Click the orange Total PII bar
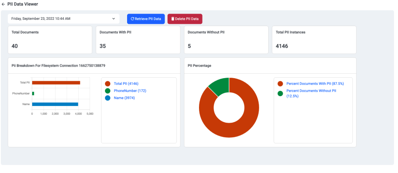 pos(56,83)
